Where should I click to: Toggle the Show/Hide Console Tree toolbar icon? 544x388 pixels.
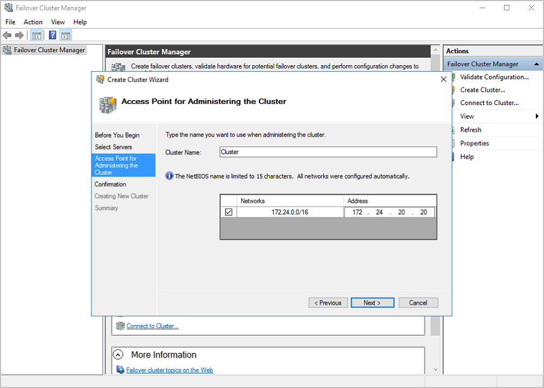(x=36, y=35)
